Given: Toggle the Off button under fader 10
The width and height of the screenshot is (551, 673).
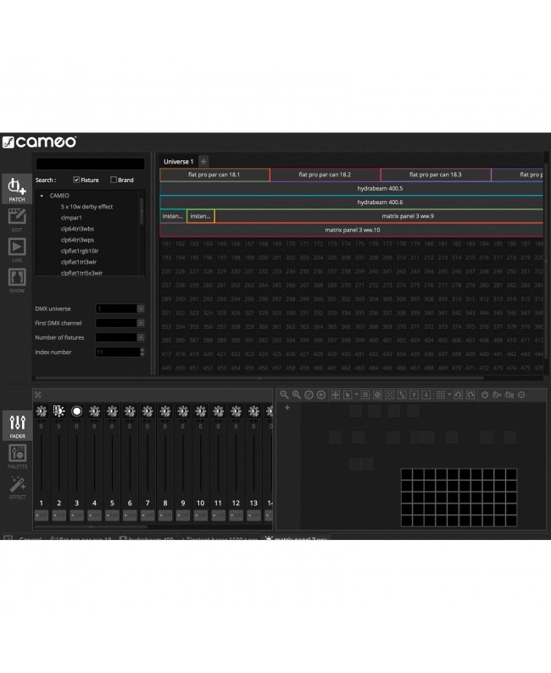Looking at the screenshot, I should click(200, 515).
